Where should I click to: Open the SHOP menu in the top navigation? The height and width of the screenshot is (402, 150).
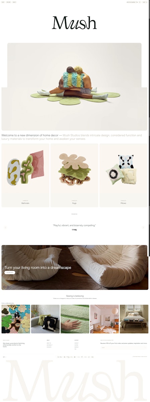click(x=3, y=2)
